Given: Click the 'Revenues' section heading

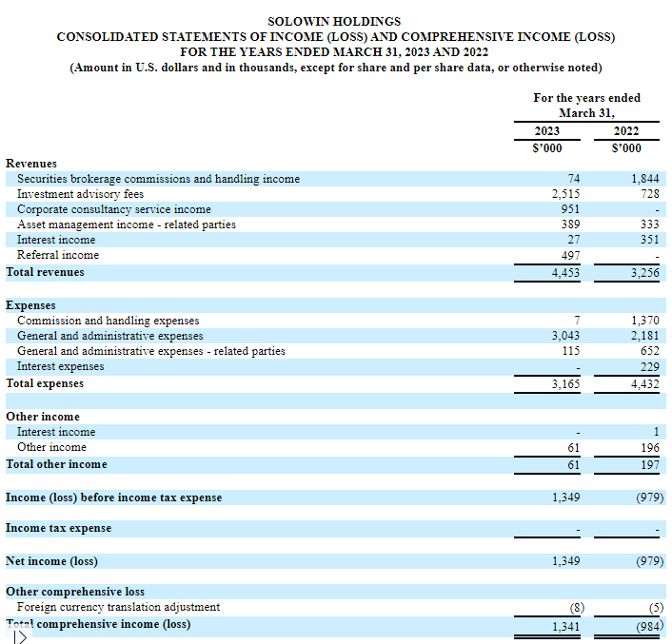Looking at the screenshot, I should point(31,164).
